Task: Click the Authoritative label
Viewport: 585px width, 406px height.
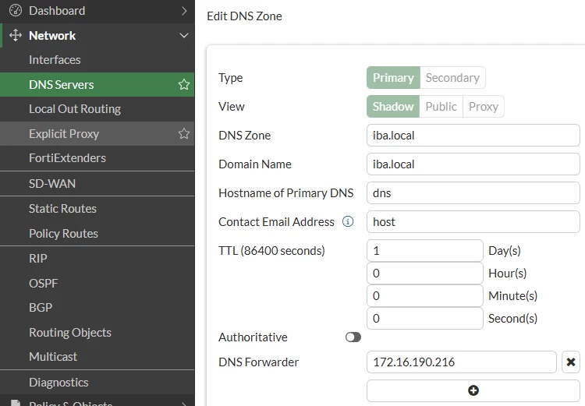Action: click(253, 337)
